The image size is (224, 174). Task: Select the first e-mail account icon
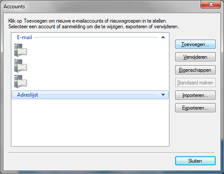(21, 50)
